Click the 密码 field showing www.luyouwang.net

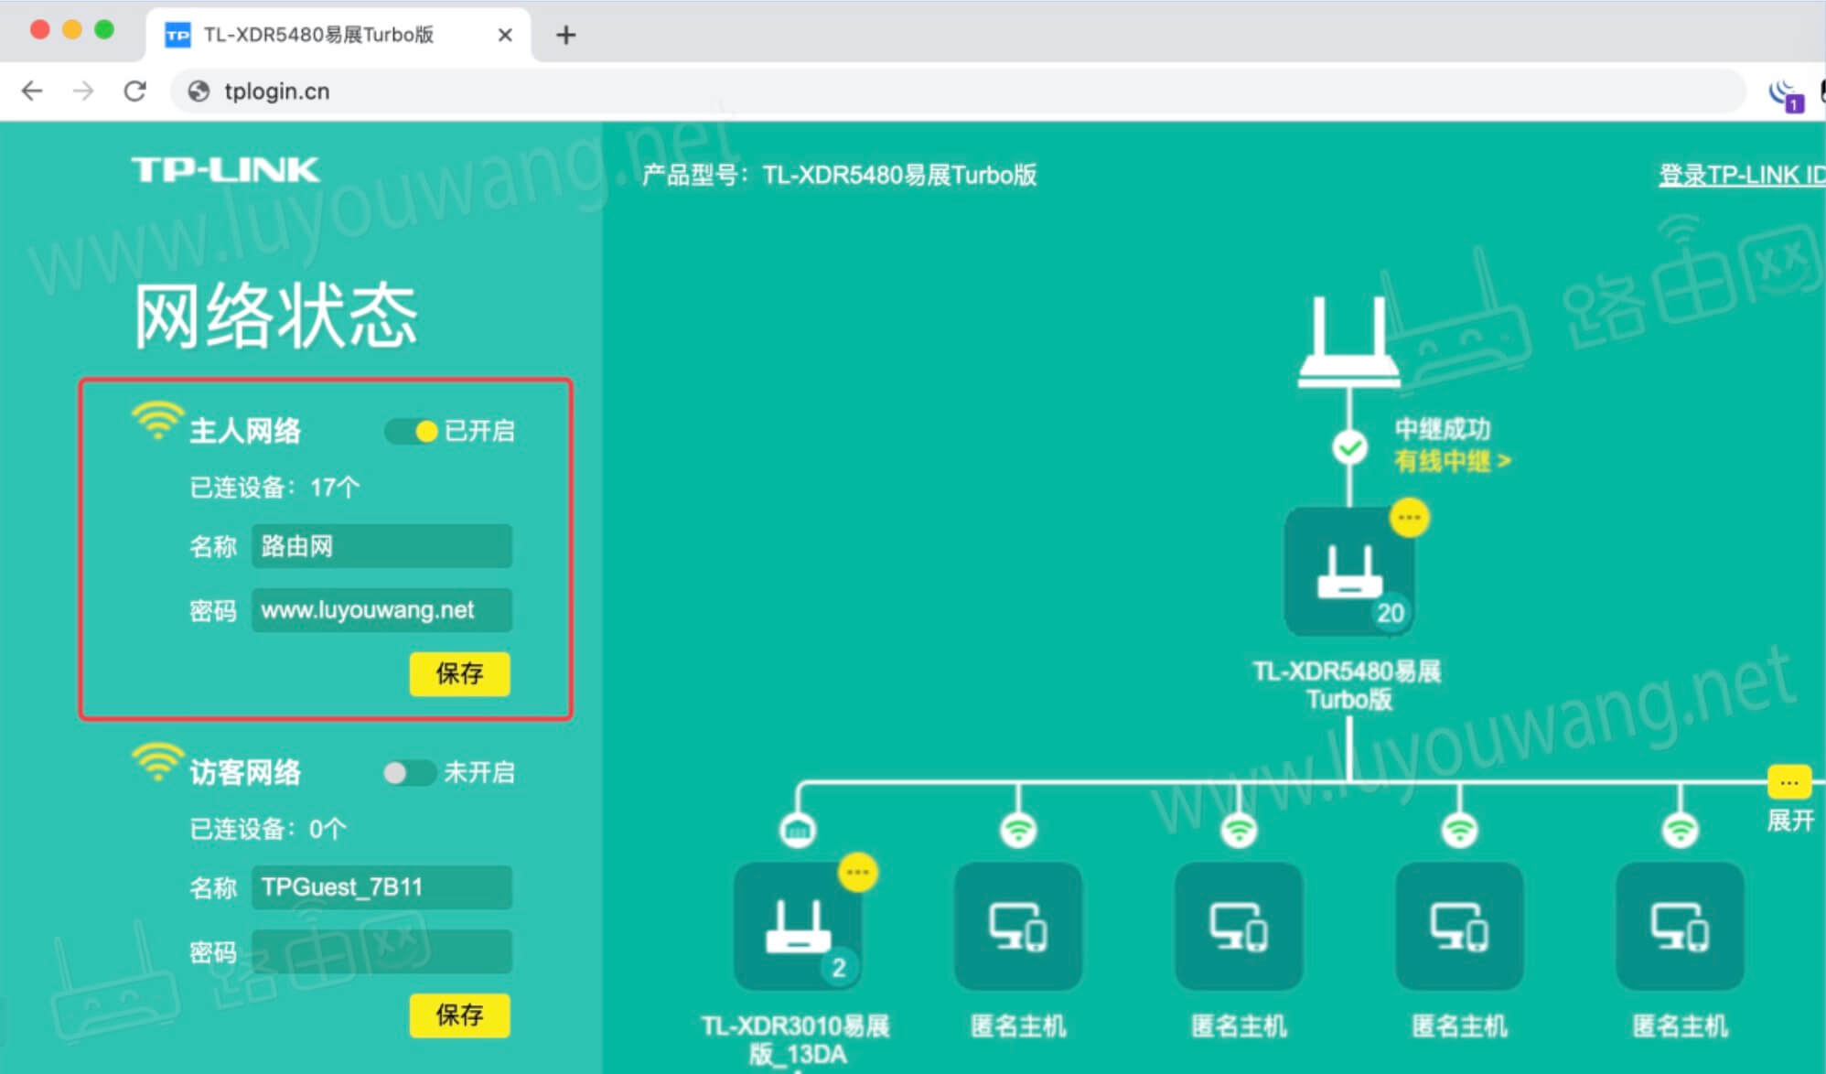coord(381,610)
